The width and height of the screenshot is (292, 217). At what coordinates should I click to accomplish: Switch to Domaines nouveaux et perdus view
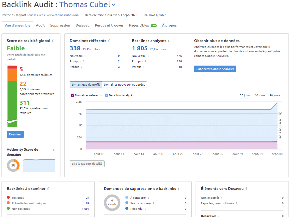[x=124, y=85]
